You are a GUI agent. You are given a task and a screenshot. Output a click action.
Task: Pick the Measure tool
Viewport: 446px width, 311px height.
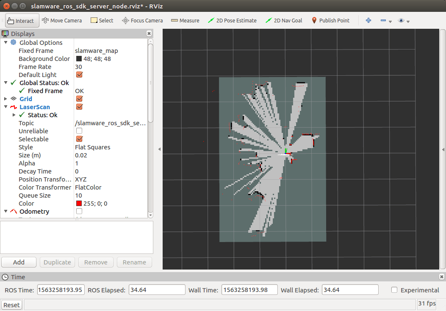click(185, 20)
